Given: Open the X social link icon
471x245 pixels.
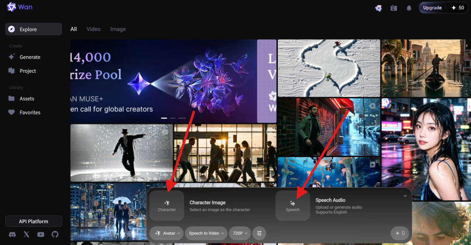Looking at the screenshot, I should tap(27, 235).
